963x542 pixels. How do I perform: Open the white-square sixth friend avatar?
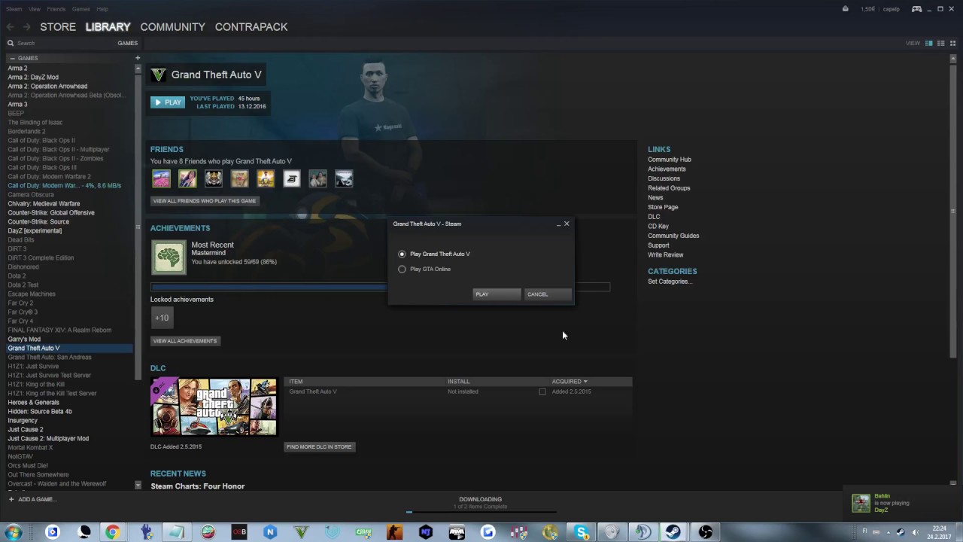[292, 178]
